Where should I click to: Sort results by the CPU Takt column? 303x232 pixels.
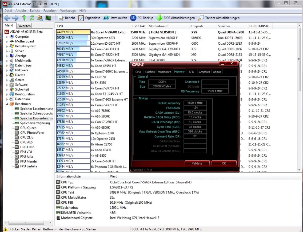(x=138, y=26)
